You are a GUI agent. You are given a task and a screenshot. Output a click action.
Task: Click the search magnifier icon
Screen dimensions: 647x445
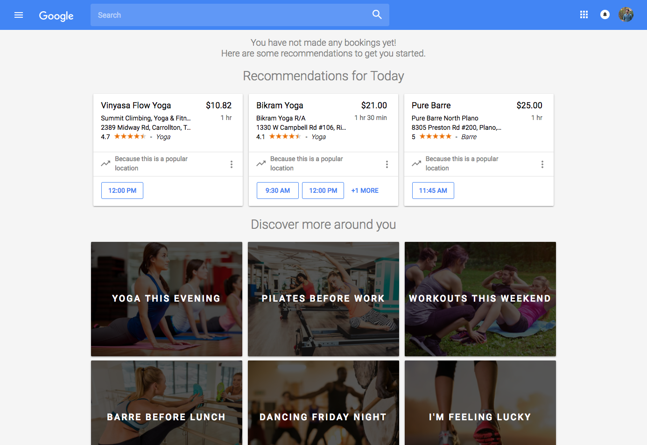coord(377,14)
